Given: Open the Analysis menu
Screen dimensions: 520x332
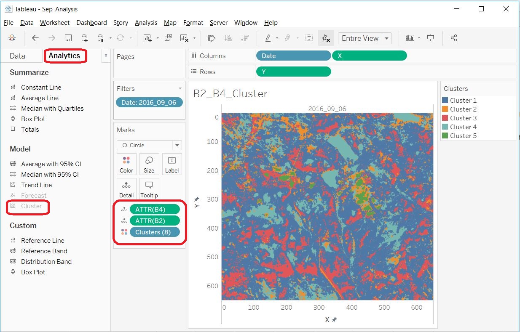Looking at the screenshot, I should [x=146, y=23].
